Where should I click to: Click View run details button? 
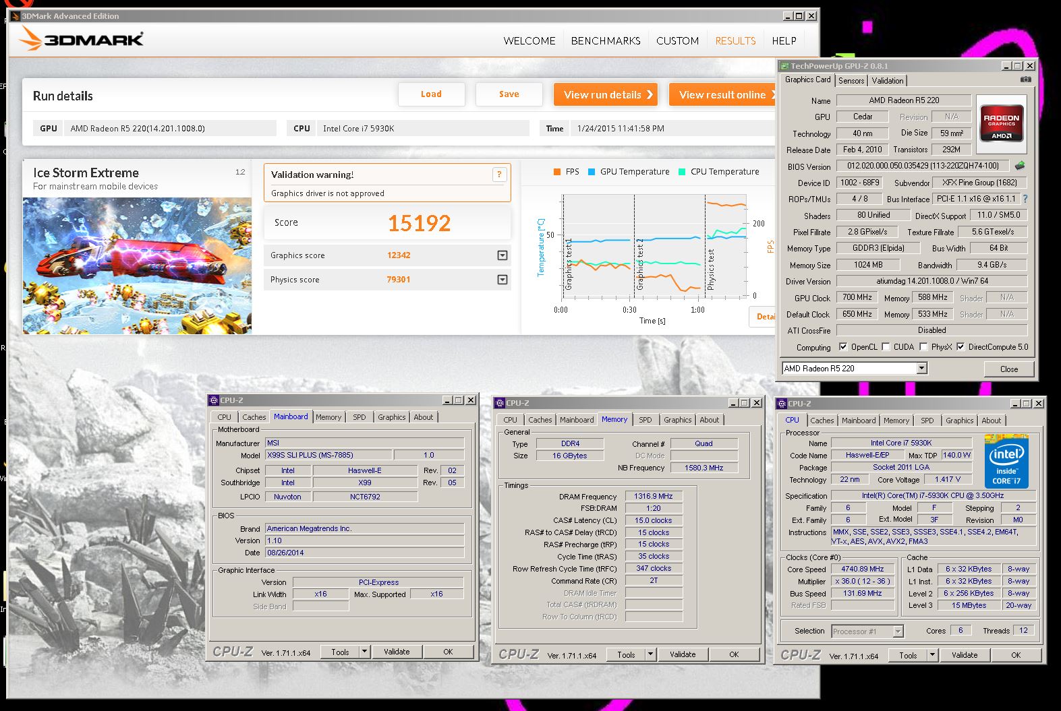point(606,94)
